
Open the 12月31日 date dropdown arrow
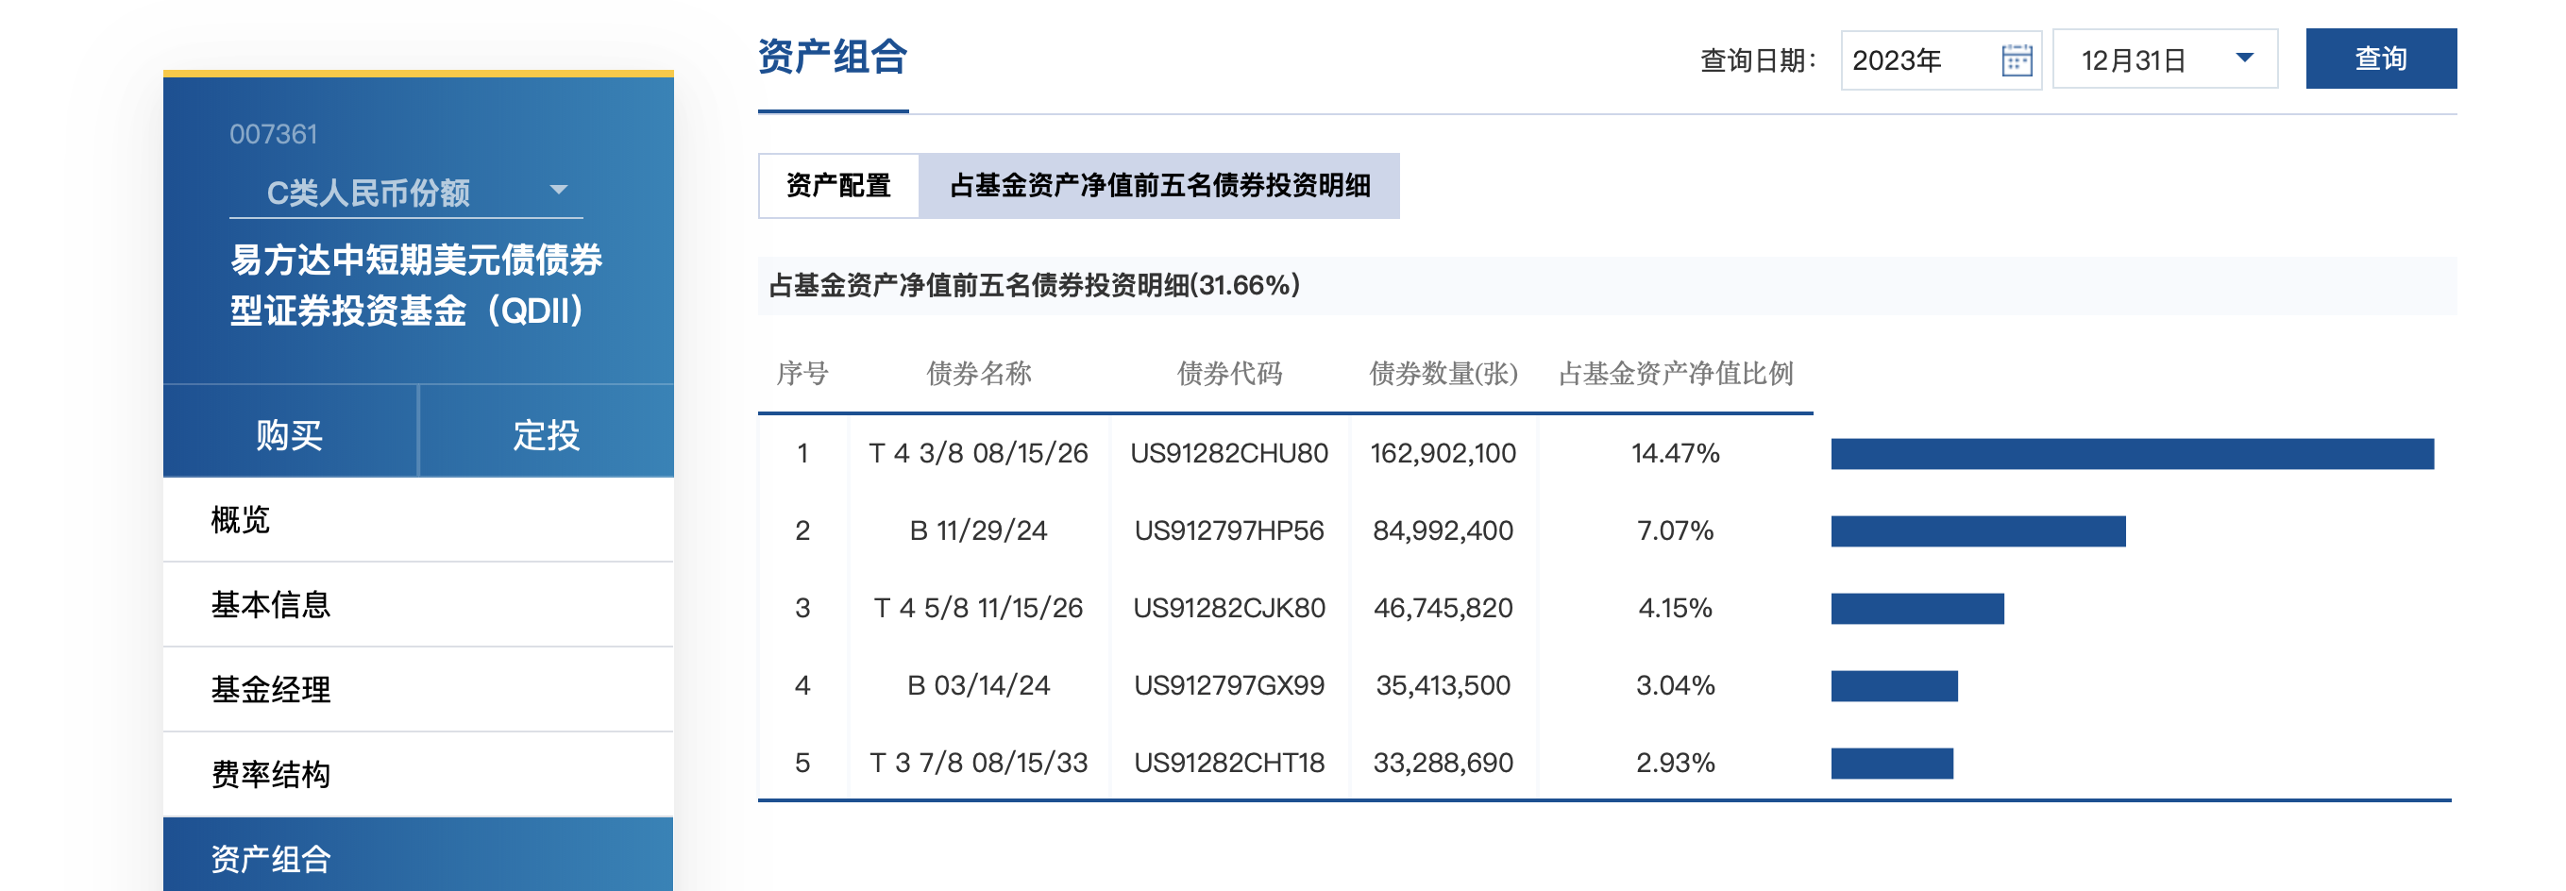point(2244,59)
